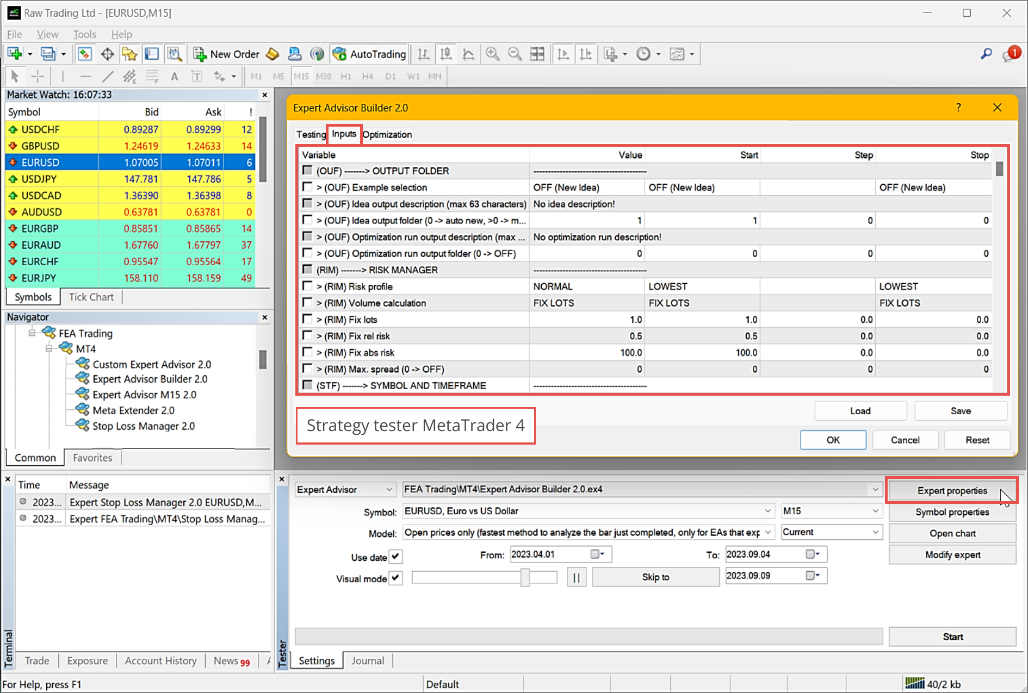The image size is (1028, 693).
Task: Open the search magnifier icon
Action: pos(986,54)
